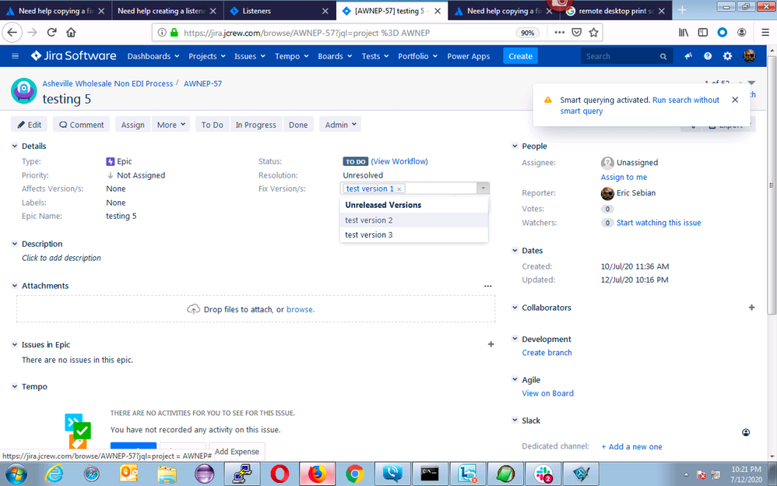Image resolution: width=777 pixels, height=486 pixels.
Task: Click the search magnifier icon in Jira
Action: pyautogui.click(x=663, y=57)
